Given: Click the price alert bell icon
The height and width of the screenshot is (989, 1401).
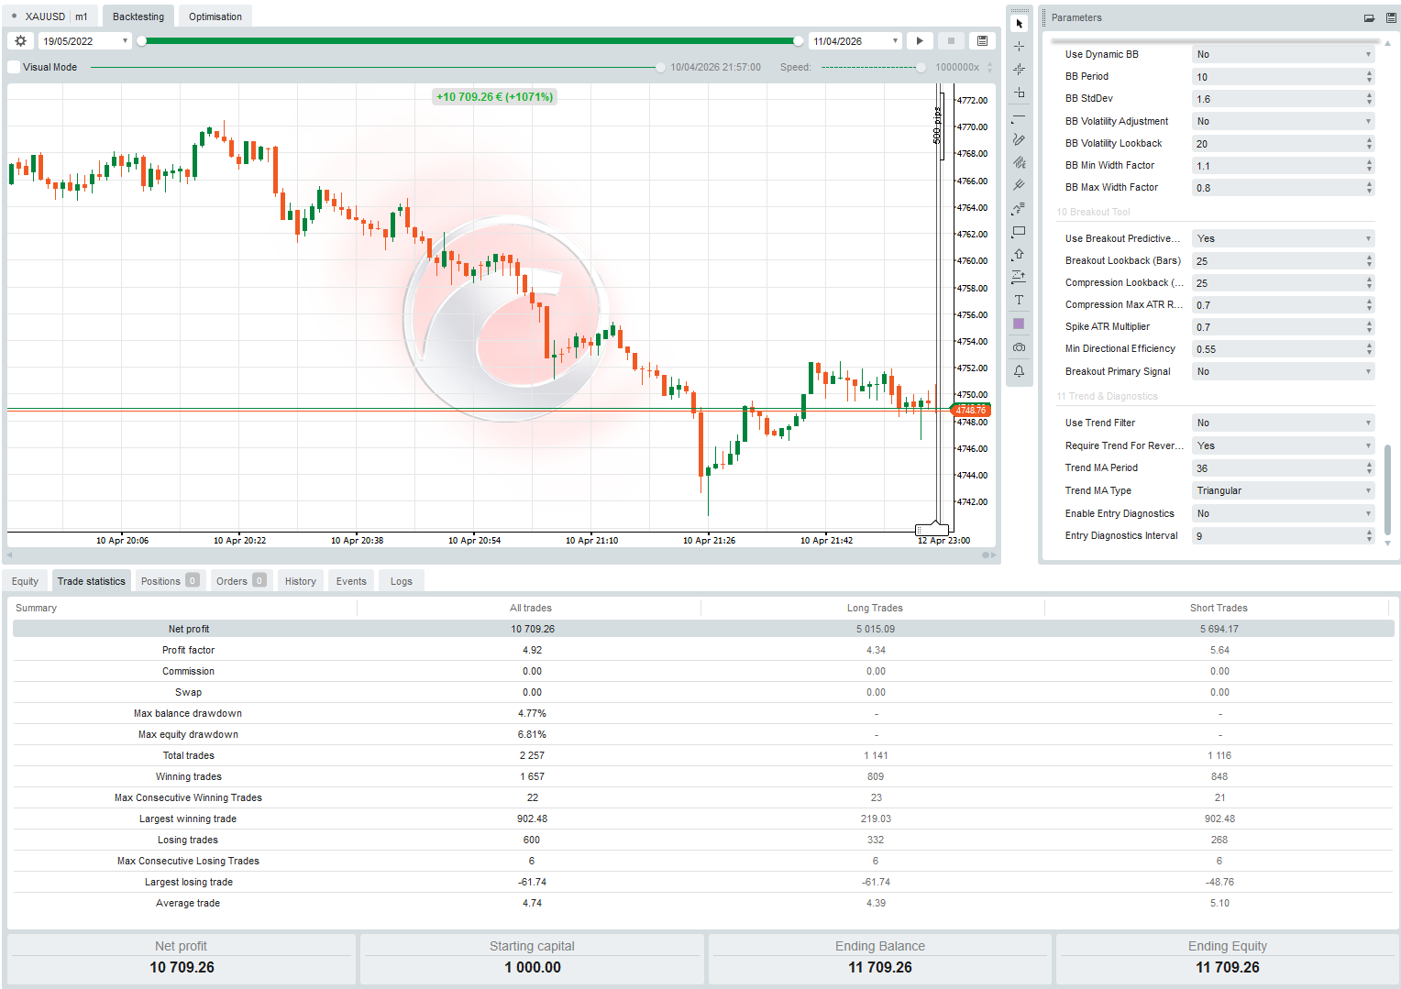Looking at the screenshot, I should coord(1019,370).
